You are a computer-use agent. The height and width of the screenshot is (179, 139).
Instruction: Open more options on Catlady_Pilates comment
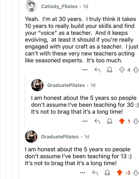coord(85,70)
